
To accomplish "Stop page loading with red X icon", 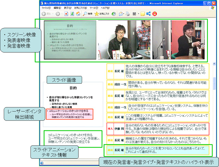I will 66,14.
